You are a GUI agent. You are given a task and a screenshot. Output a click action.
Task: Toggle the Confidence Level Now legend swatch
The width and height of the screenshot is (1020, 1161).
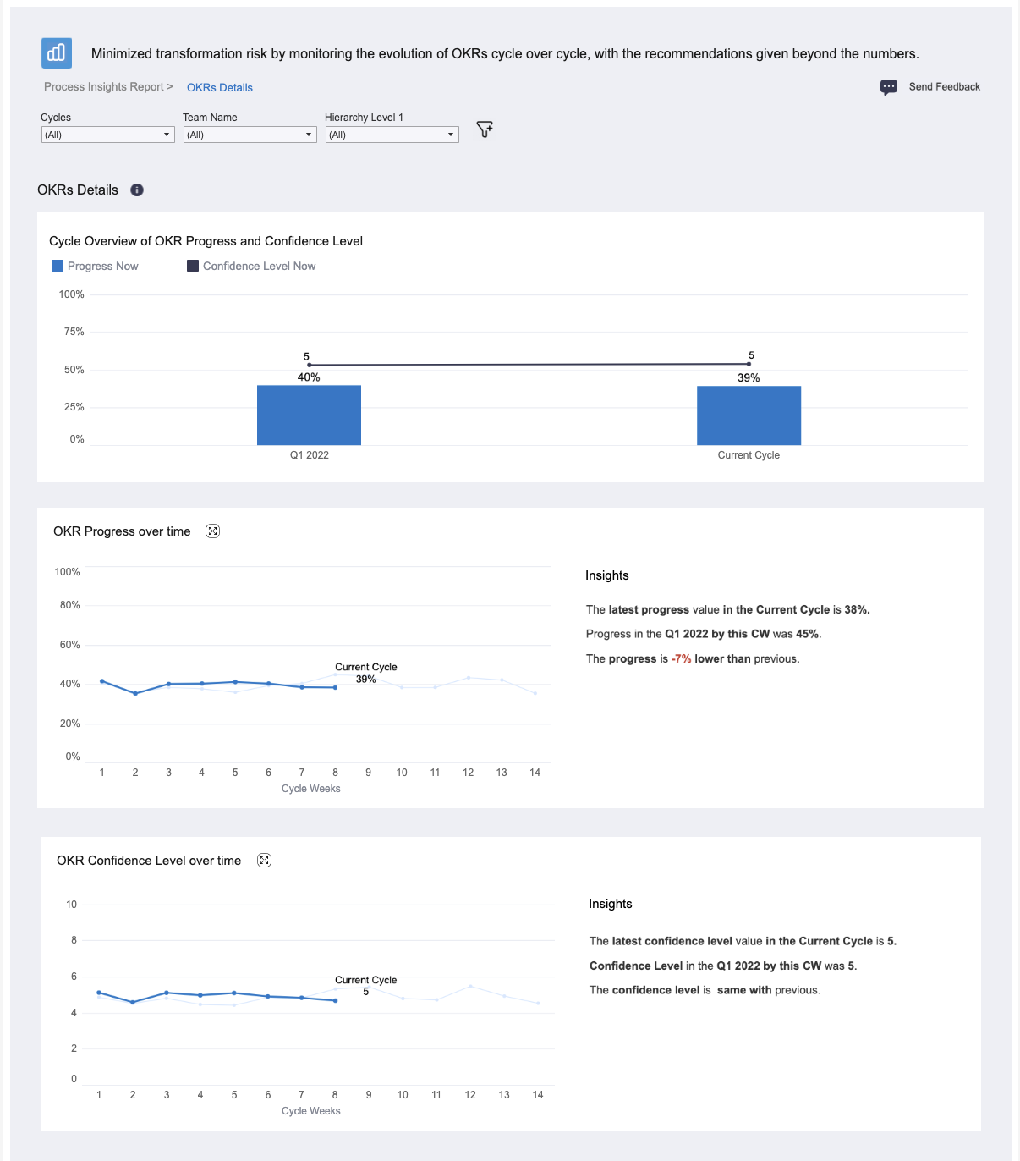(x=193, y=266)
